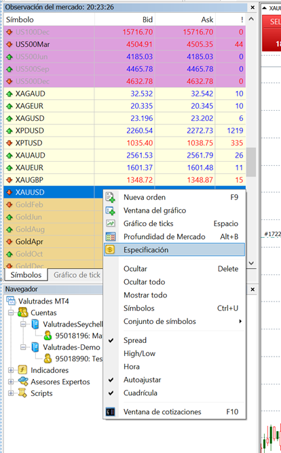
Task: Switch to the Símbolos tab
Action: 26,275
